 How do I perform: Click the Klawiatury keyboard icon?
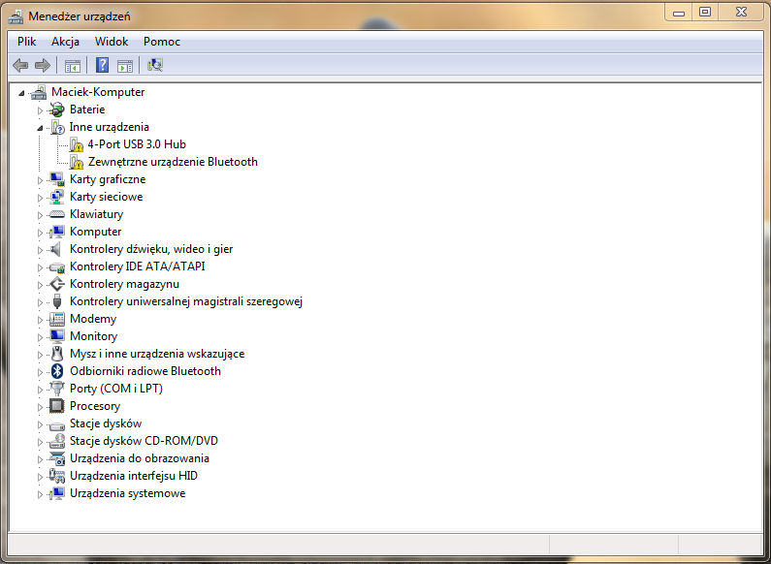tap(57, 214)
